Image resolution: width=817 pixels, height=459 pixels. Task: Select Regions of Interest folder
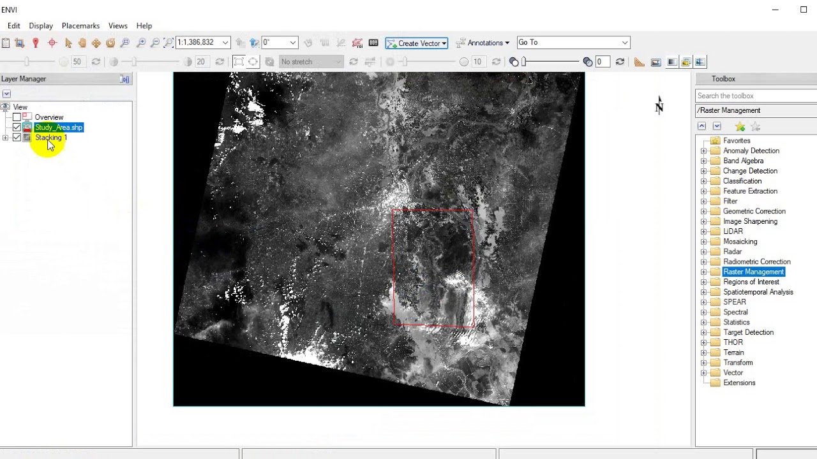click(751, 282)
